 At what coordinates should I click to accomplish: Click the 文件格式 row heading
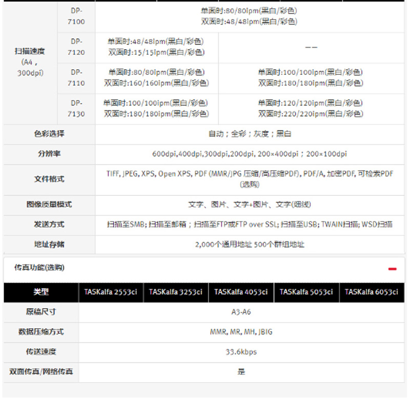pyautogui.click(x=49, y=179)
